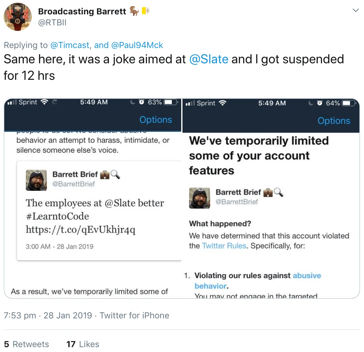Open Barrett Brief avatar in right screenshot
364x352 pixels.
pos(199,198)
